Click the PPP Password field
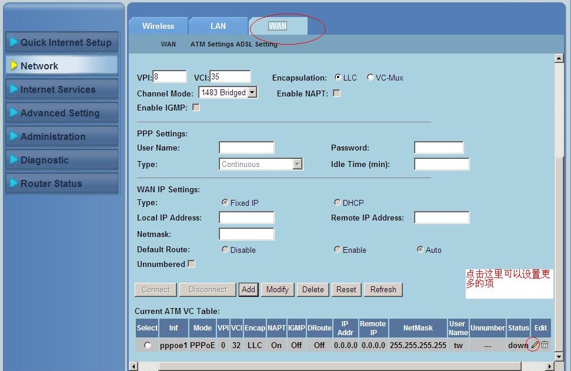This screenshot has width=571, height=371. point(439,148)
